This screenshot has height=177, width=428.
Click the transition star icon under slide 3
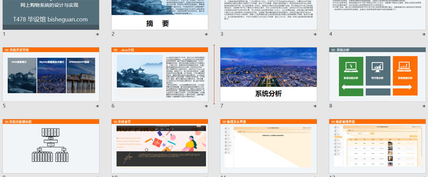[315, 34]
